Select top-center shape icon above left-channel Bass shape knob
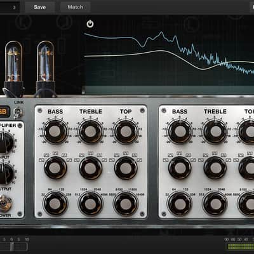The width and height of the screenshot is (254, 254). (x=55, y=153)
